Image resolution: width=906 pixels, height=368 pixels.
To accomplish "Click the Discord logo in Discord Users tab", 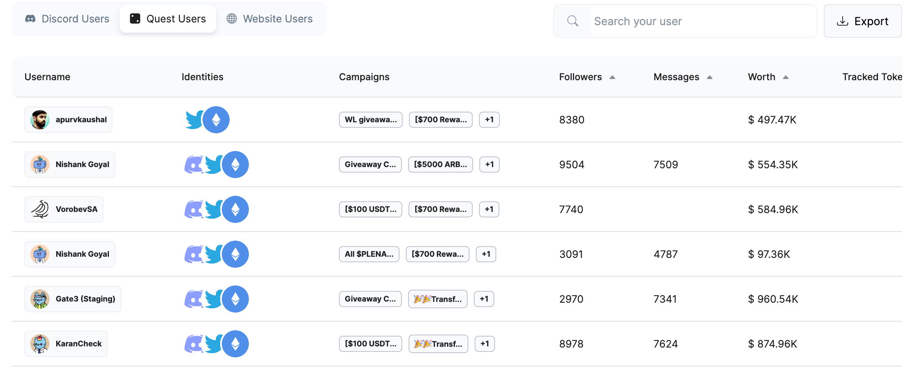I will 30,18.
